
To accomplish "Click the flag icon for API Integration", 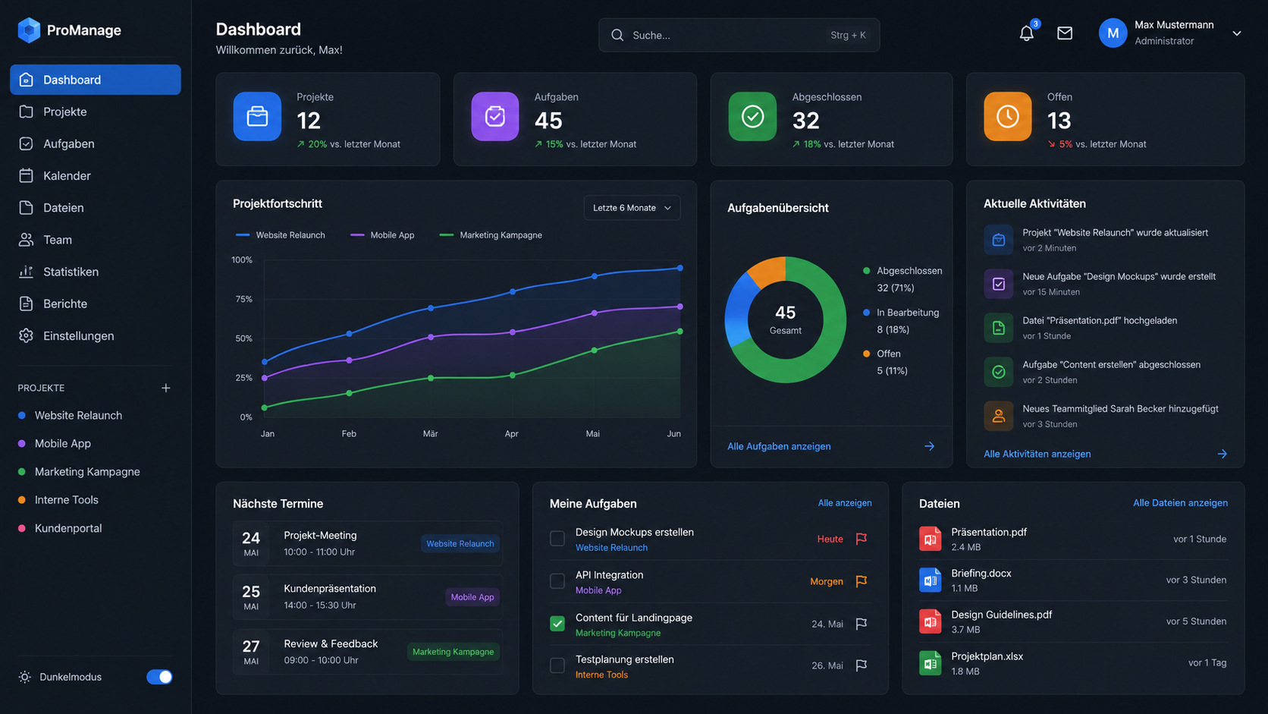I will 862,581.
